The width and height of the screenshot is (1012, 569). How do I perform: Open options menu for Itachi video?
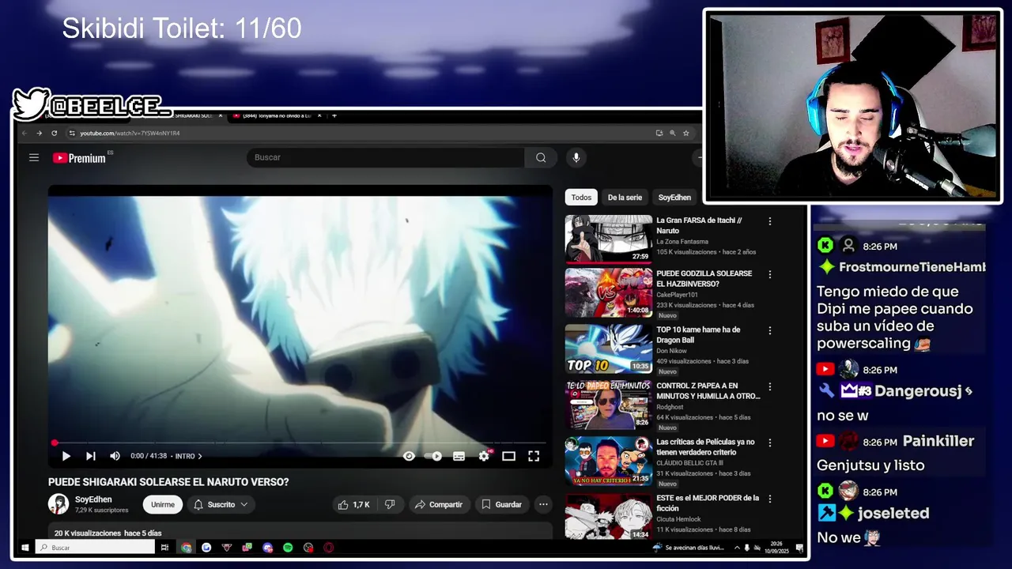(770, 221)
